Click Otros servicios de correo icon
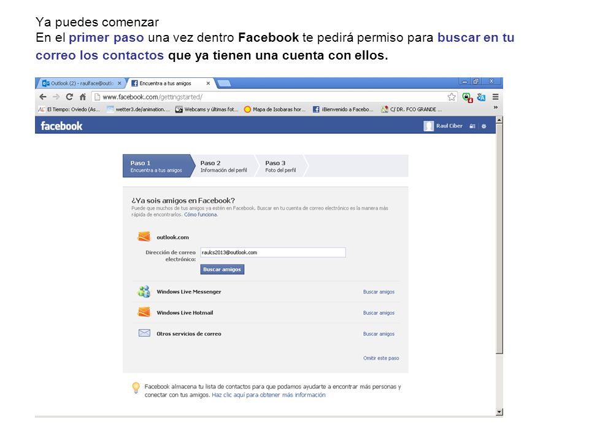Image resolution: width=589 pixels, height=442 pixels. point(144,333)
